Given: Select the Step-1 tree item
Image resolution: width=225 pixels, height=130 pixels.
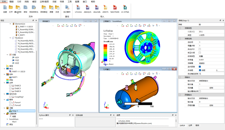Looking at the screenshot, I should (x=22, y=111).
